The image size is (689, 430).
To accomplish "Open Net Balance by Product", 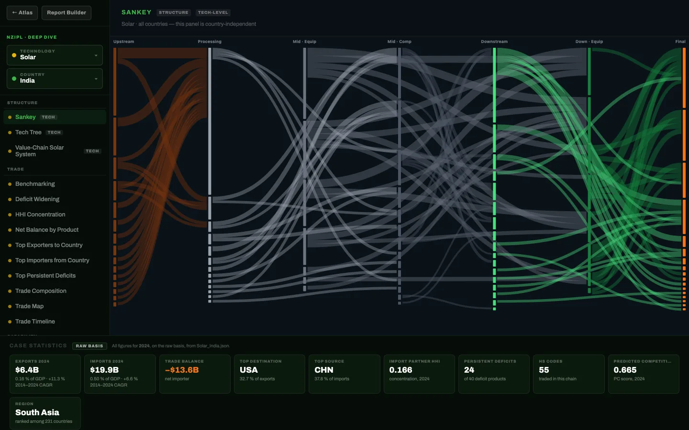I will [x=55, y=230].
